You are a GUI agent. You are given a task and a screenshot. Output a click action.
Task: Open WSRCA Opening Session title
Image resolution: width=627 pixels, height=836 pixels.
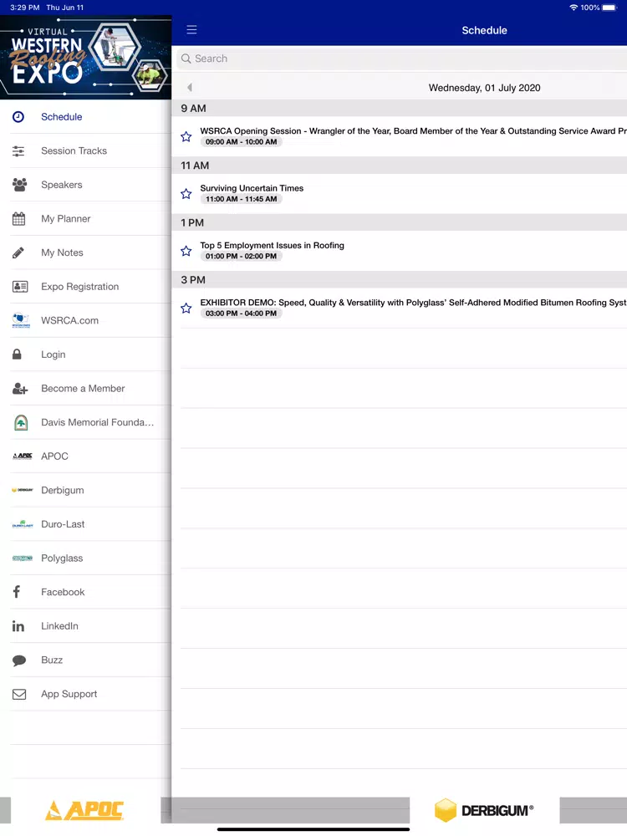tap(413, 130)
